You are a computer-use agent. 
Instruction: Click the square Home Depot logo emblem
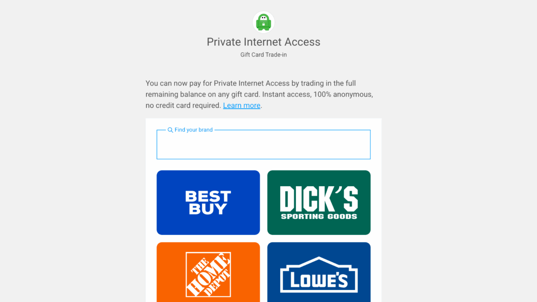(208, 274)
